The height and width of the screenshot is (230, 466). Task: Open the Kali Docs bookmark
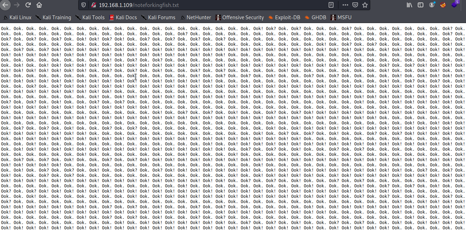[123, 17]
